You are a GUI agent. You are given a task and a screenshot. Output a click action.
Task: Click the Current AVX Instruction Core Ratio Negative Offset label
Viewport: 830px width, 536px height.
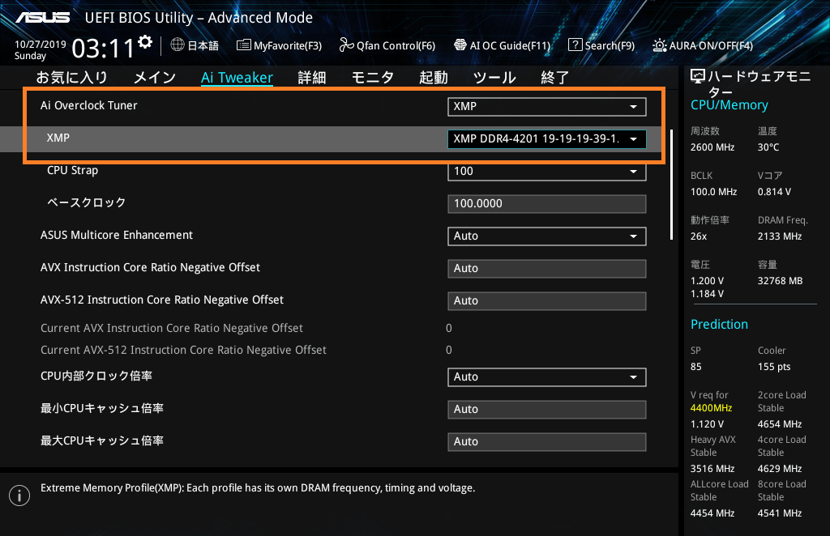pyautogui.click(x=172, y=328)
